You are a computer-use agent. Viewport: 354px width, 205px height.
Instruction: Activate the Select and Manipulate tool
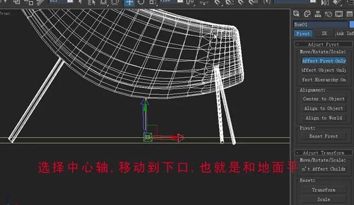click(x=204, y=2)
